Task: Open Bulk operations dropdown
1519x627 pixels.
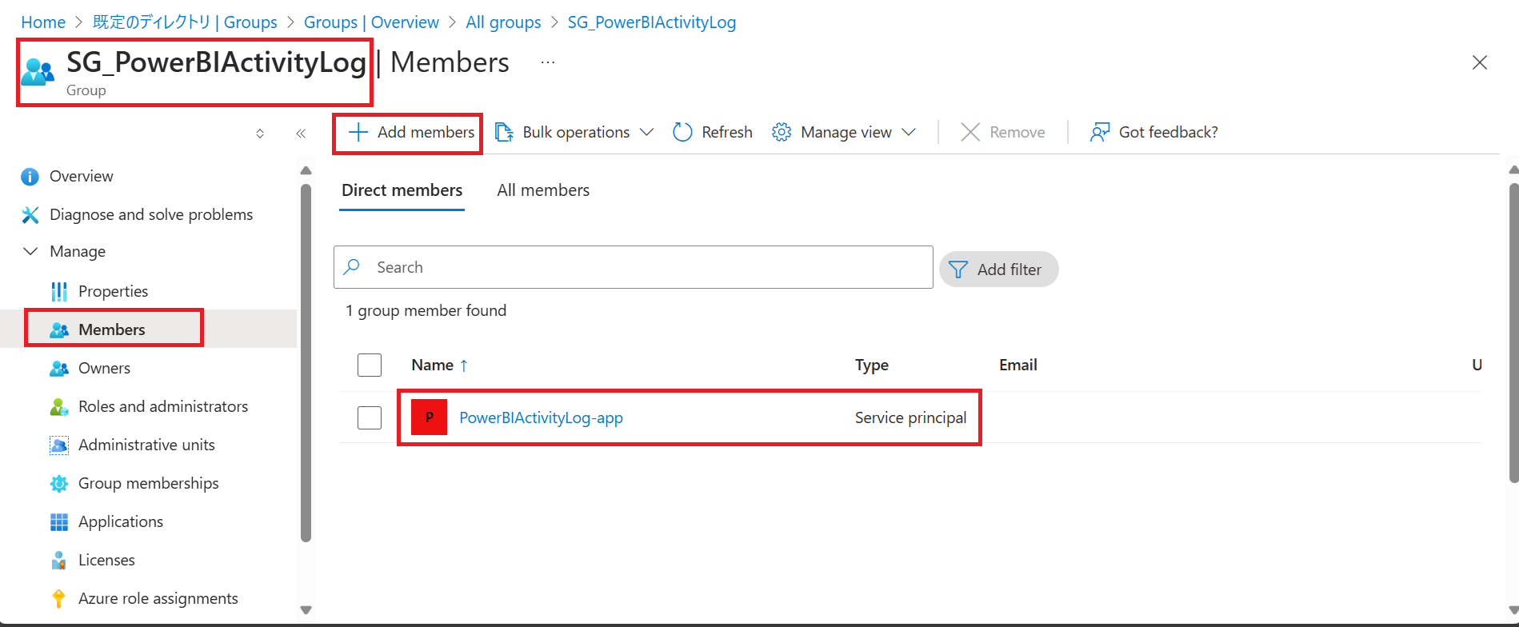Action: pyautogui.click(x=574, y=132)
